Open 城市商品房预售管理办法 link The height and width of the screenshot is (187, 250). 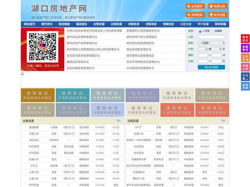pos(82,37)
